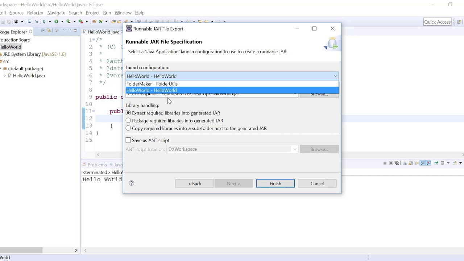The width and height of the screenshot is (464, 261).
Task: Toggle Scroll Lock in Console toolbar
Action: coord(410,163)
